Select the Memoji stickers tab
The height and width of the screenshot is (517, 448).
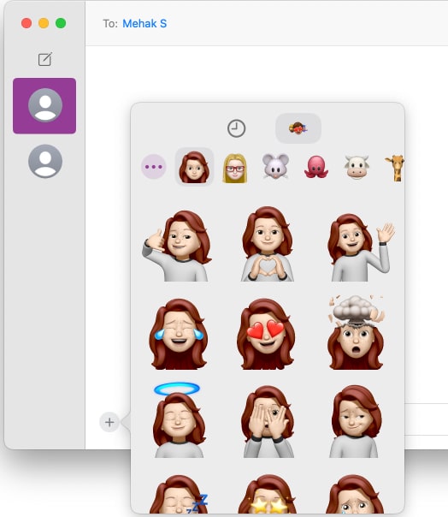pos(298,128)
